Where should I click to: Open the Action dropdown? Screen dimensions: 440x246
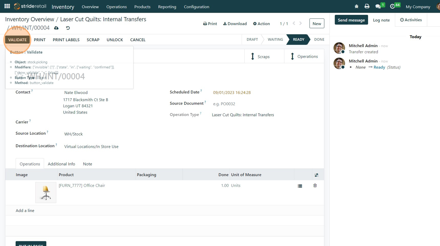click(x=261, y=24)
